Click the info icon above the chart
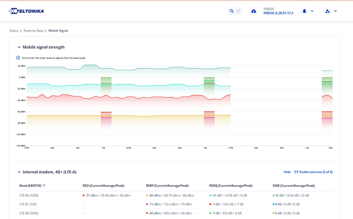The height and width of the screenshot is (219, 353). point(18,58)
